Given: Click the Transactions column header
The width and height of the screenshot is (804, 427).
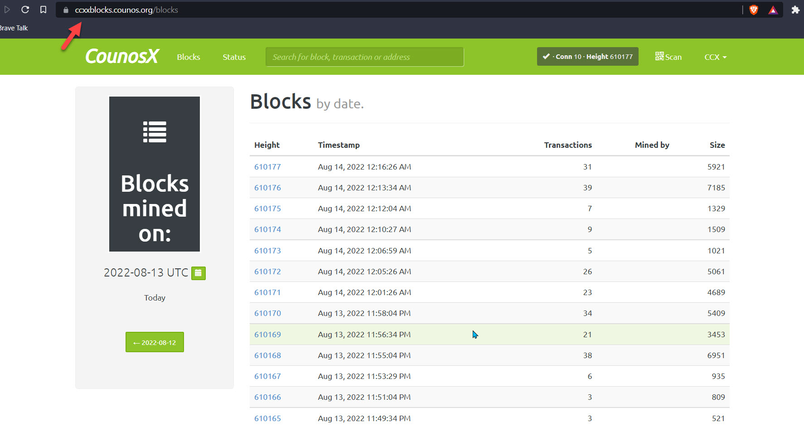Looking at the screenshot, I should pyautogui.click(x=568, y=145).
